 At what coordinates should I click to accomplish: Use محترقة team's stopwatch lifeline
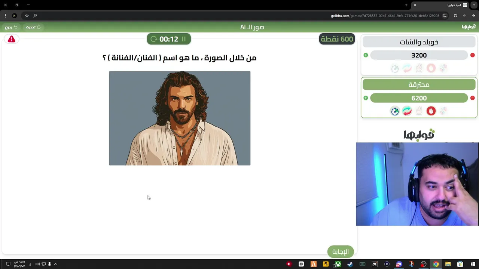click(395, 111)
